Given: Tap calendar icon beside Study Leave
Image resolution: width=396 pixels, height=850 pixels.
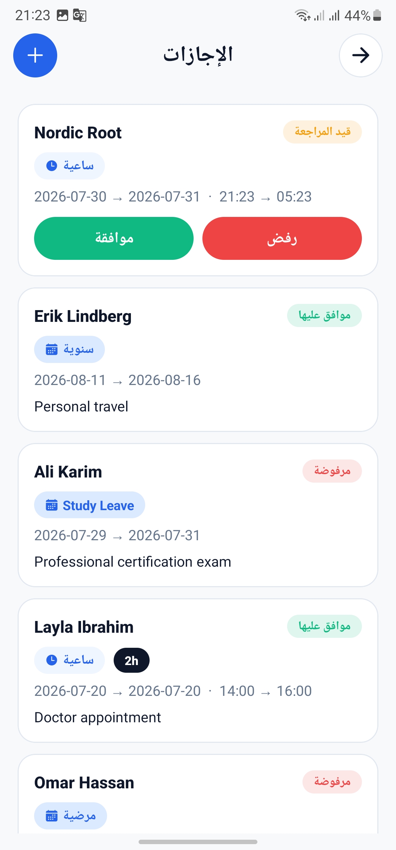Looking at the screenshot, I should click(x=52, y=505).
